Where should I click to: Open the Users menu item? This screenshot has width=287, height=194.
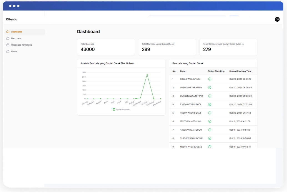(x=14, y=51)
